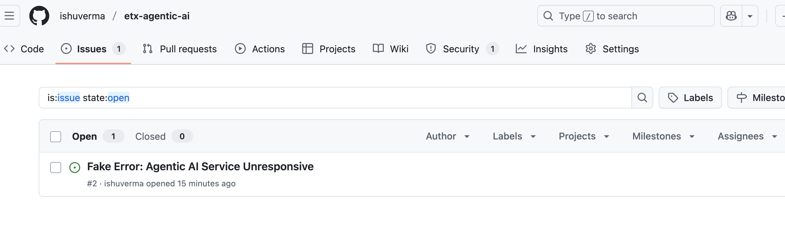Click inside the issue search field
The height and width of the screenshot is (243, 785).
click(x=305, y=98)
